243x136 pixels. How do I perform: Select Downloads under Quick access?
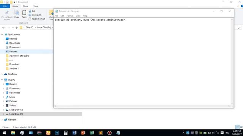14,43
